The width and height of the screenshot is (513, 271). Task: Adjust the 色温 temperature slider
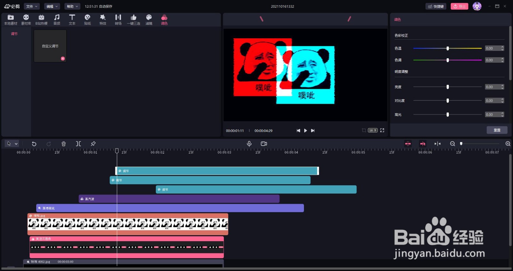coord(448,48)
